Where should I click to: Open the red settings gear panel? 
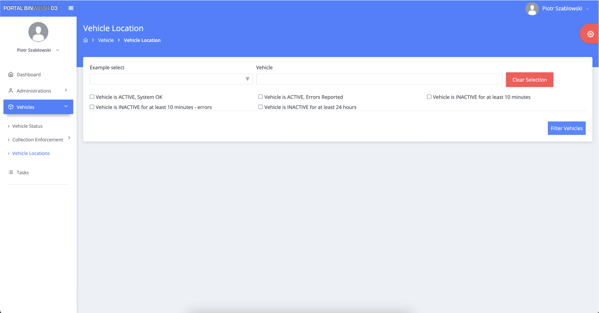click(x=590, y=34)
